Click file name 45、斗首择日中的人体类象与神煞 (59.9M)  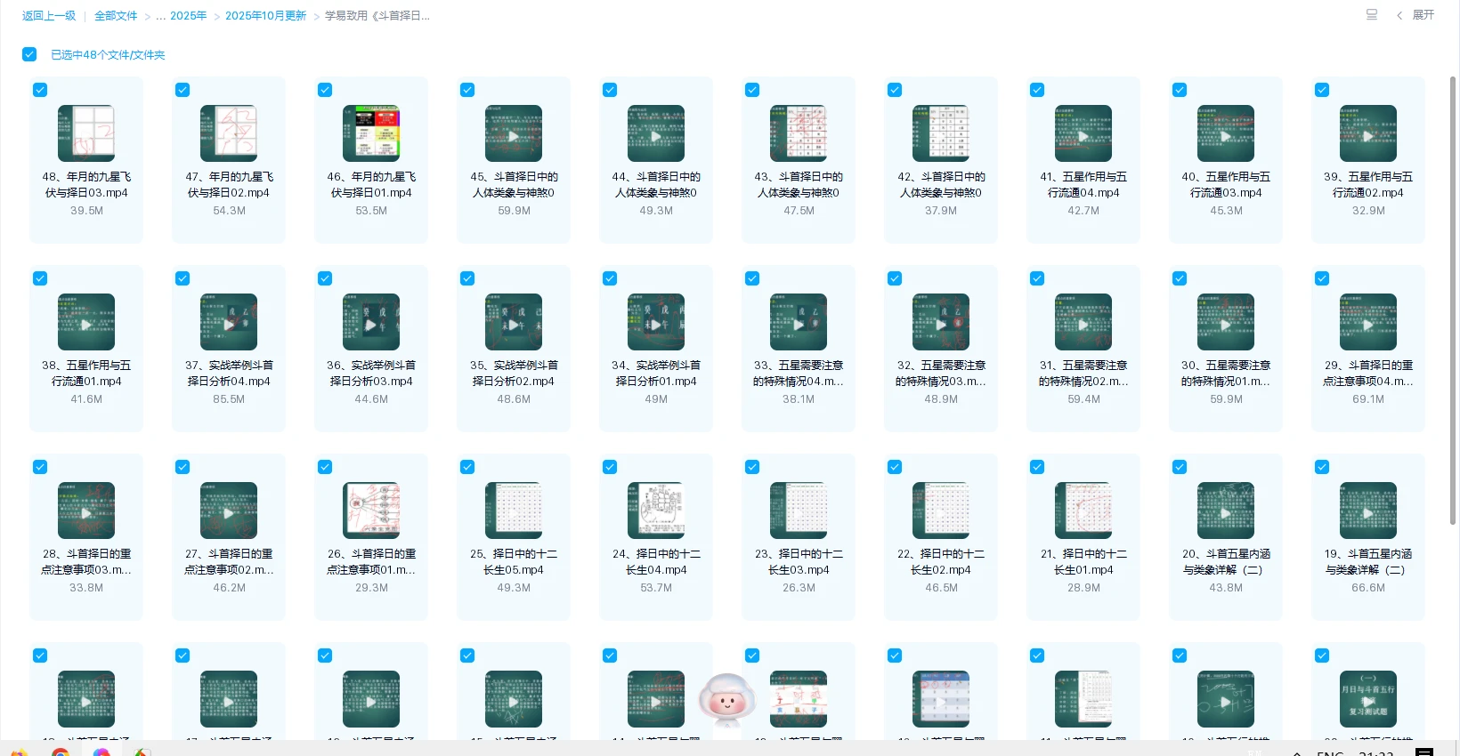pos(514,185)
